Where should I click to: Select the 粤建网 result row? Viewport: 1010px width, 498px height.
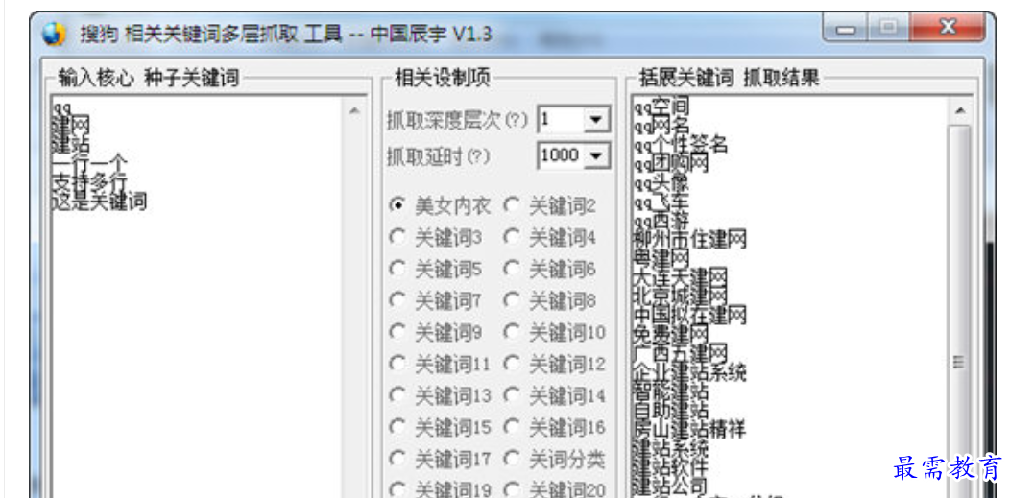click(661, 258)
